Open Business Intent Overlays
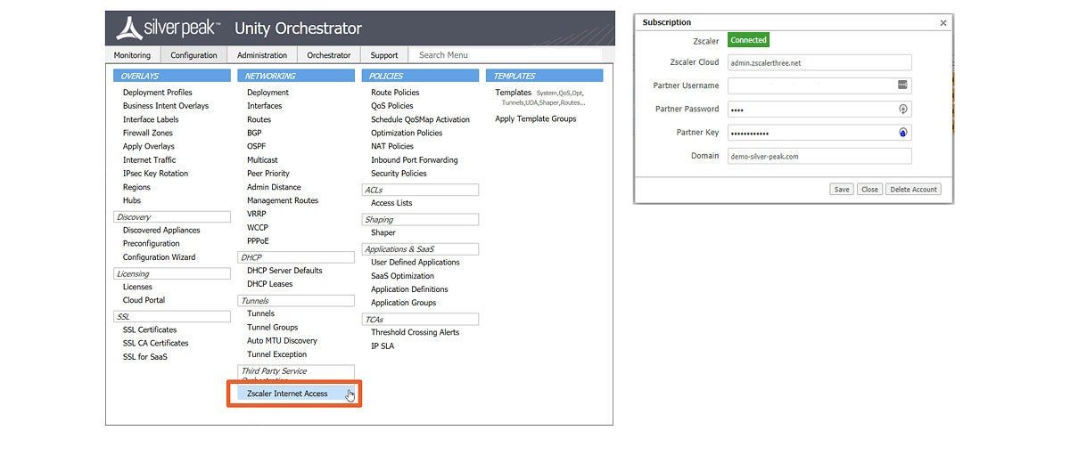Screen dimensions: 1070x455 pyautogui.click(x=166, y=106)
